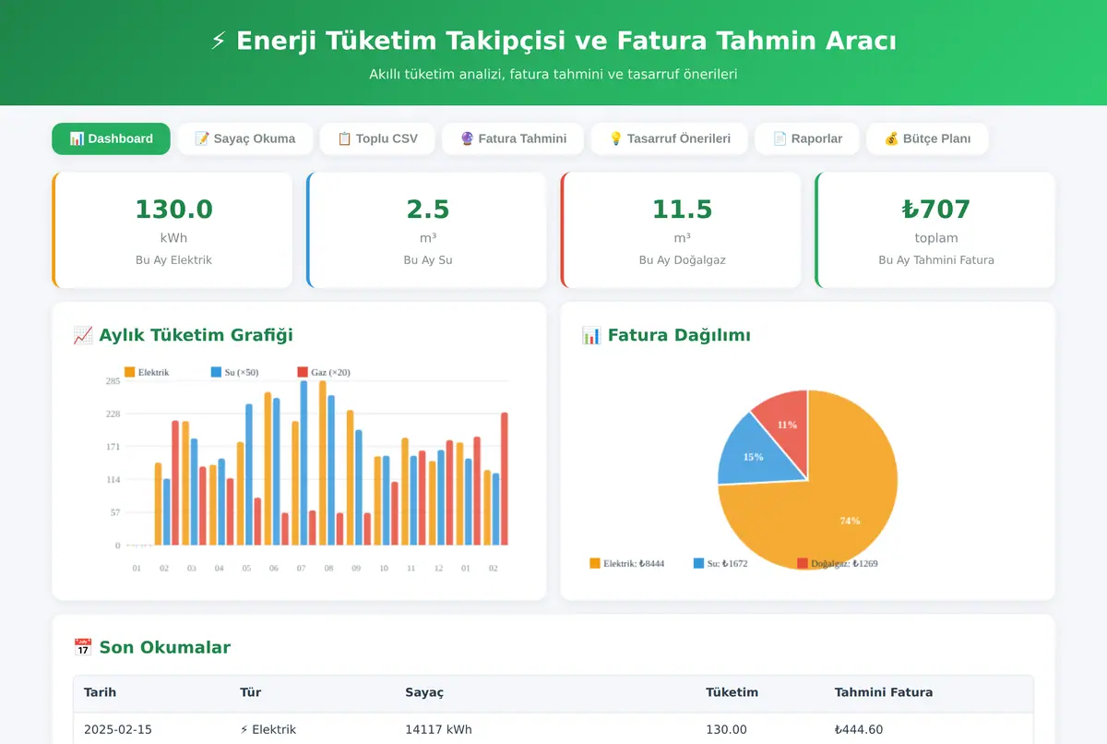The height and width of the screenshot is (744, 1107).
Task: Open the Dashboard tab
Action: click(111, 138)
